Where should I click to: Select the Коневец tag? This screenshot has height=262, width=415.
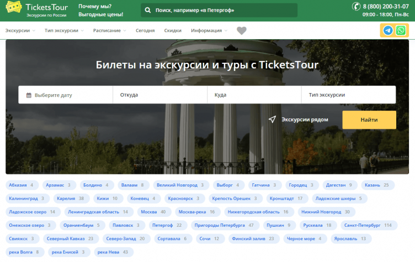point(143,198)
